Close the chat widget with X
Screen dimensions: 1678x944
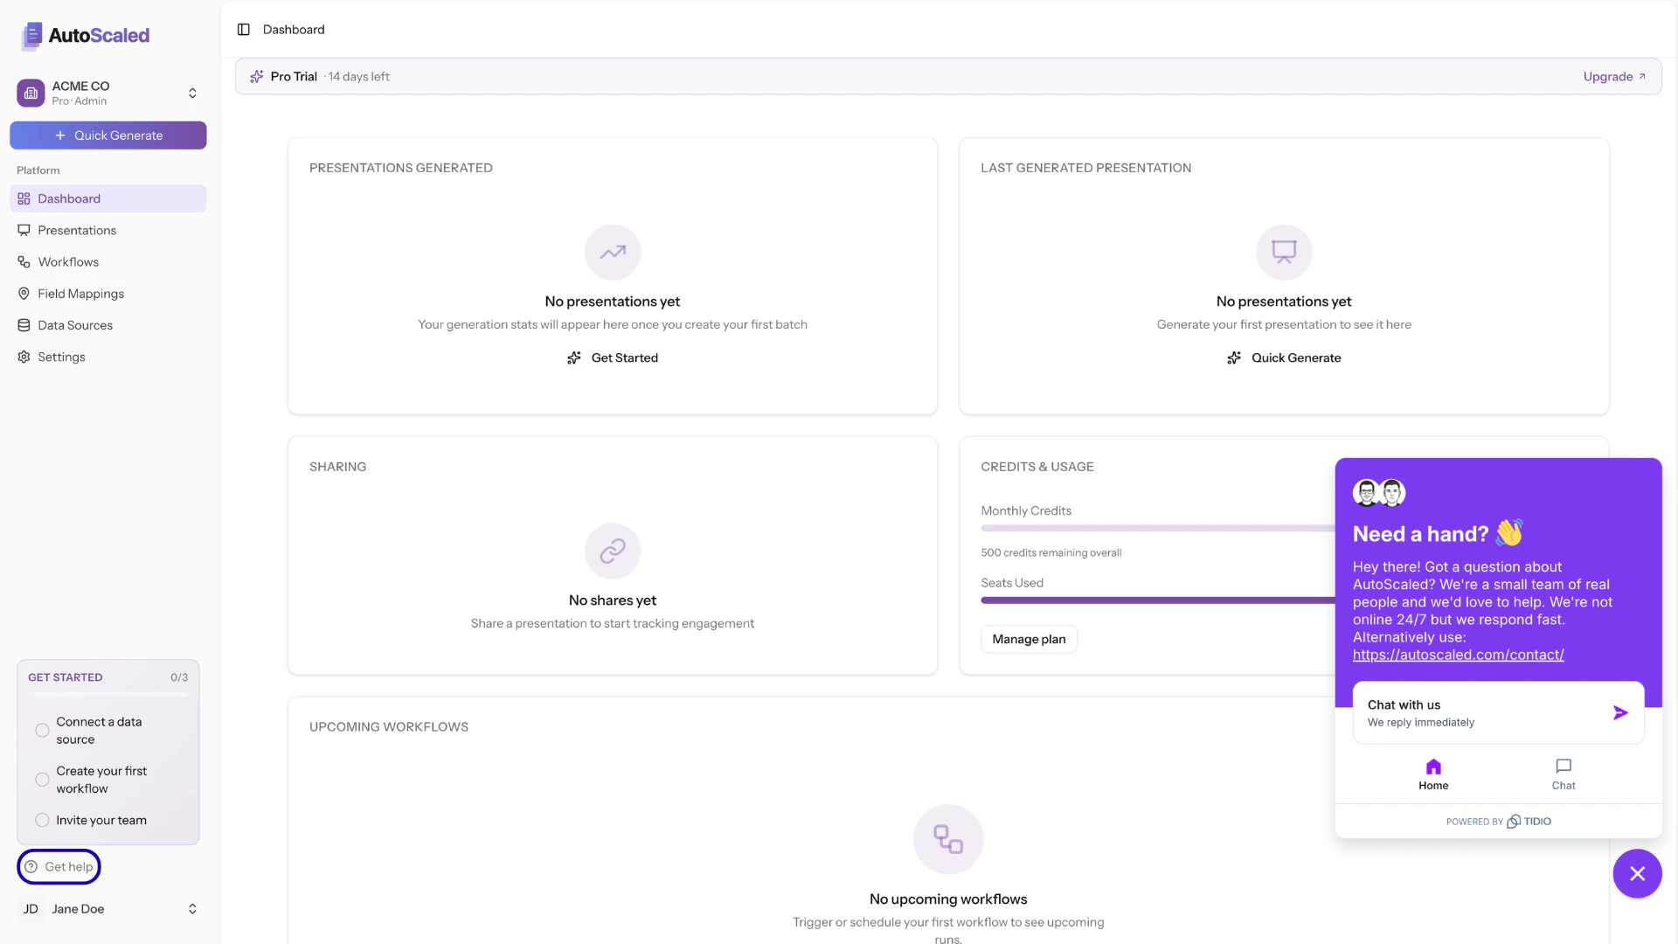pyautogui.click(x=1637, y=873)
